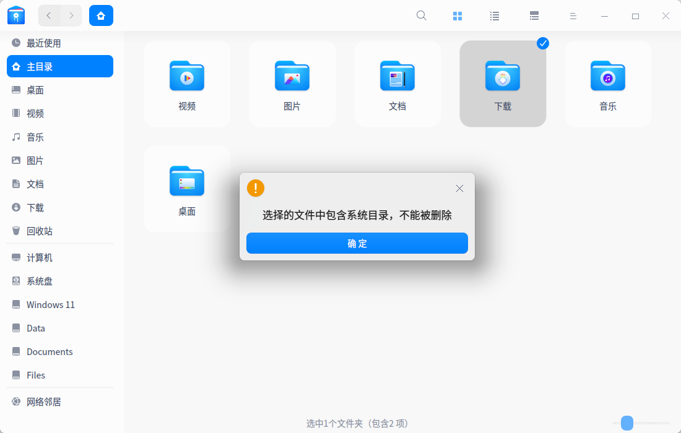Click the file manager app logo
Image resolution: width=681 pixels, height=433 pixels.
point(16,15)
